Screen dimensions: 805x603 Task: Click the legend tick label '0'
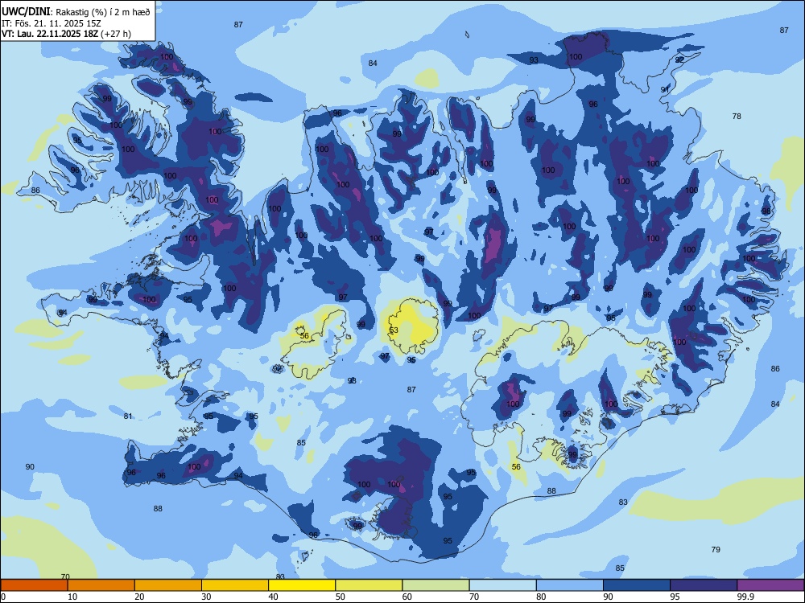tap(3, 597)
